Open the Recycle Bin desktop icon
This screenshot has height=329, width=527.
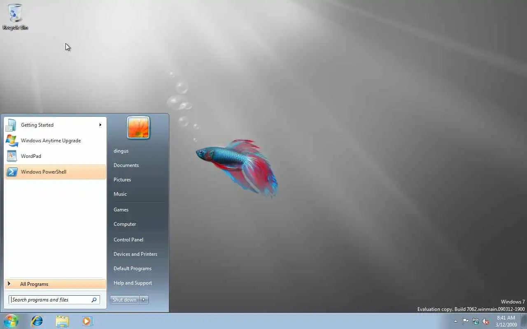pos(15,16)
